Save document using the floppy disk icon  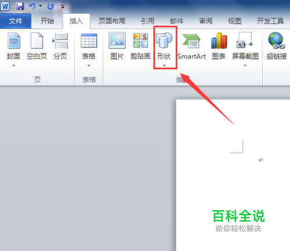20,6
